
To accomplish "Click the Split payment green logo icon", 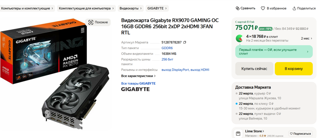I will tap(239, 38).
